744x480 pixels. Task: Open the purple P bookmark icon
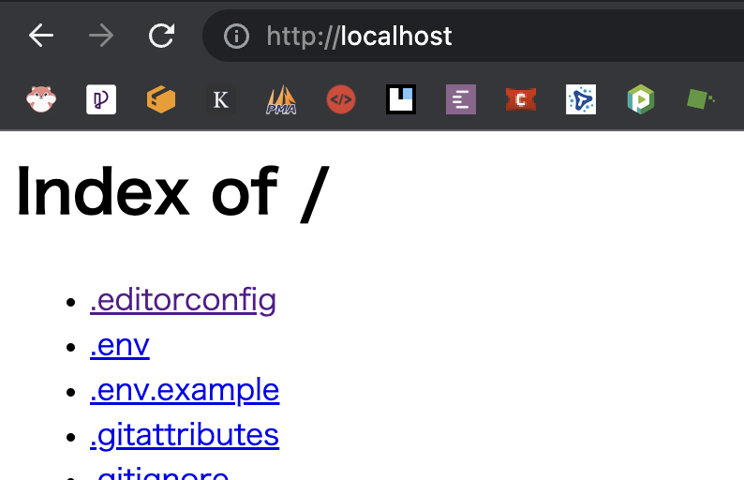click(x=101, y=98)
